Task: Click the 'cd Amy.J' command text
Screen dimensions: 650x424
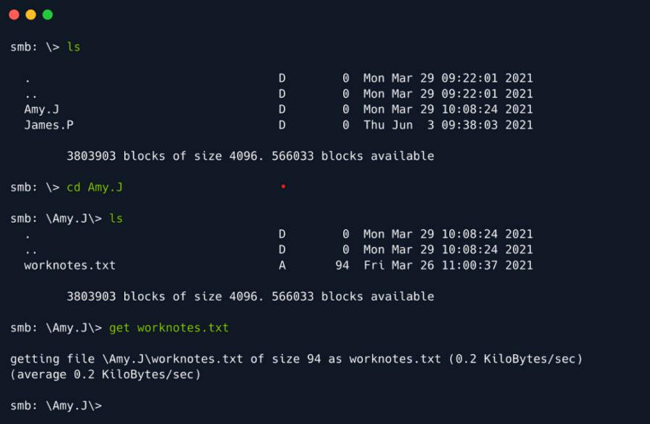Action: [x=95, y=187]
